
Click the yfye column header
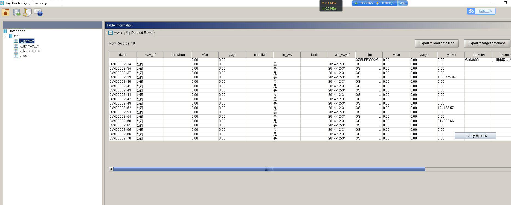point(205,55)
